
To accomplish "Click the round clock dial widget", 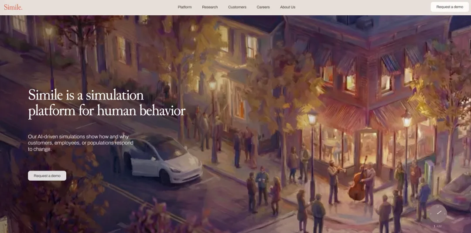I will (438, 213).
